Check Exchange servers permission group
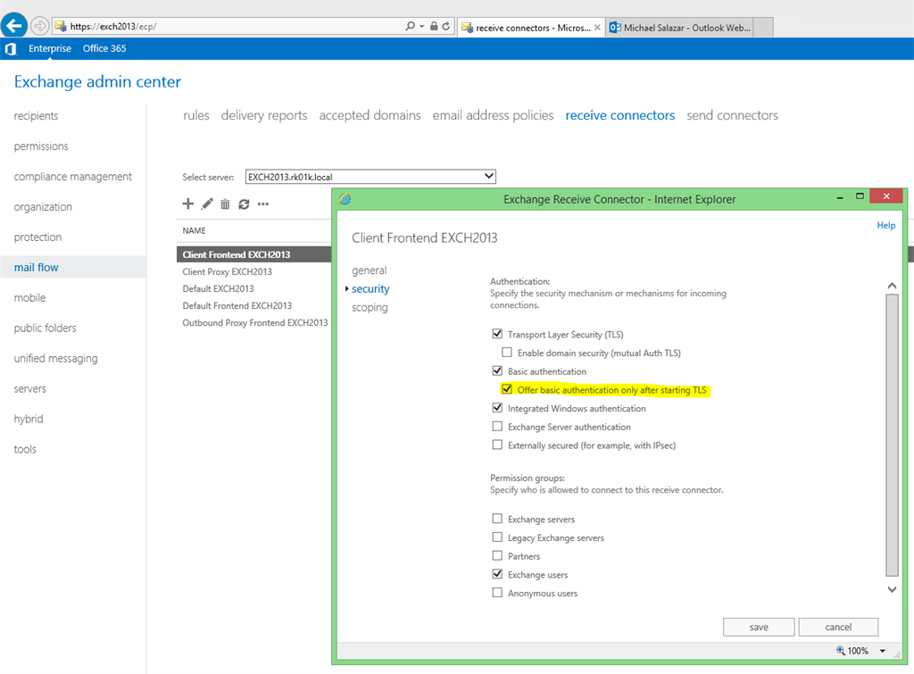914x674 pixels. [497, 519]
